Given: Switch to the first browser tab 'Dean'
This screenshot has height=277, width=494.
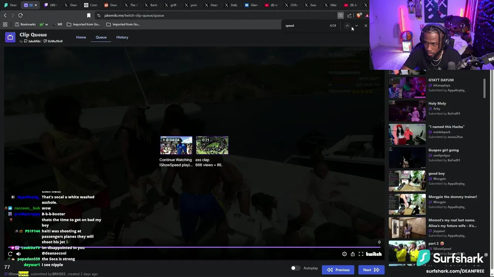Looking at the screenshot, I should 10,5.
